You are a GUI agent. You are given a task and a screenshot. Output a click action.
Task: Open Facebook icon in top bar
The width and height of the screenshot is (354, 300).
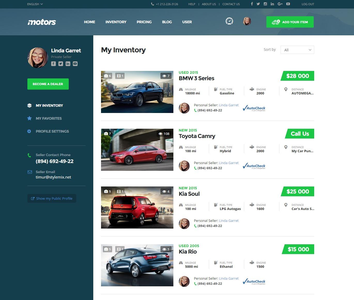252,4
